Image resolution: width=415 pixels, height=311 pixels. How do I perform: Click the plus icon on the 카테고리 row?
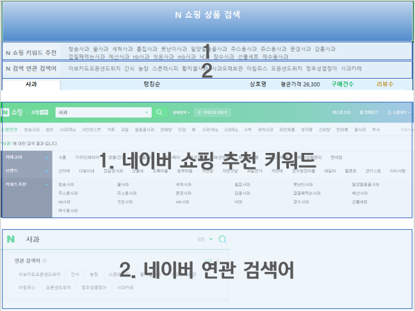[x=47, y=157]
